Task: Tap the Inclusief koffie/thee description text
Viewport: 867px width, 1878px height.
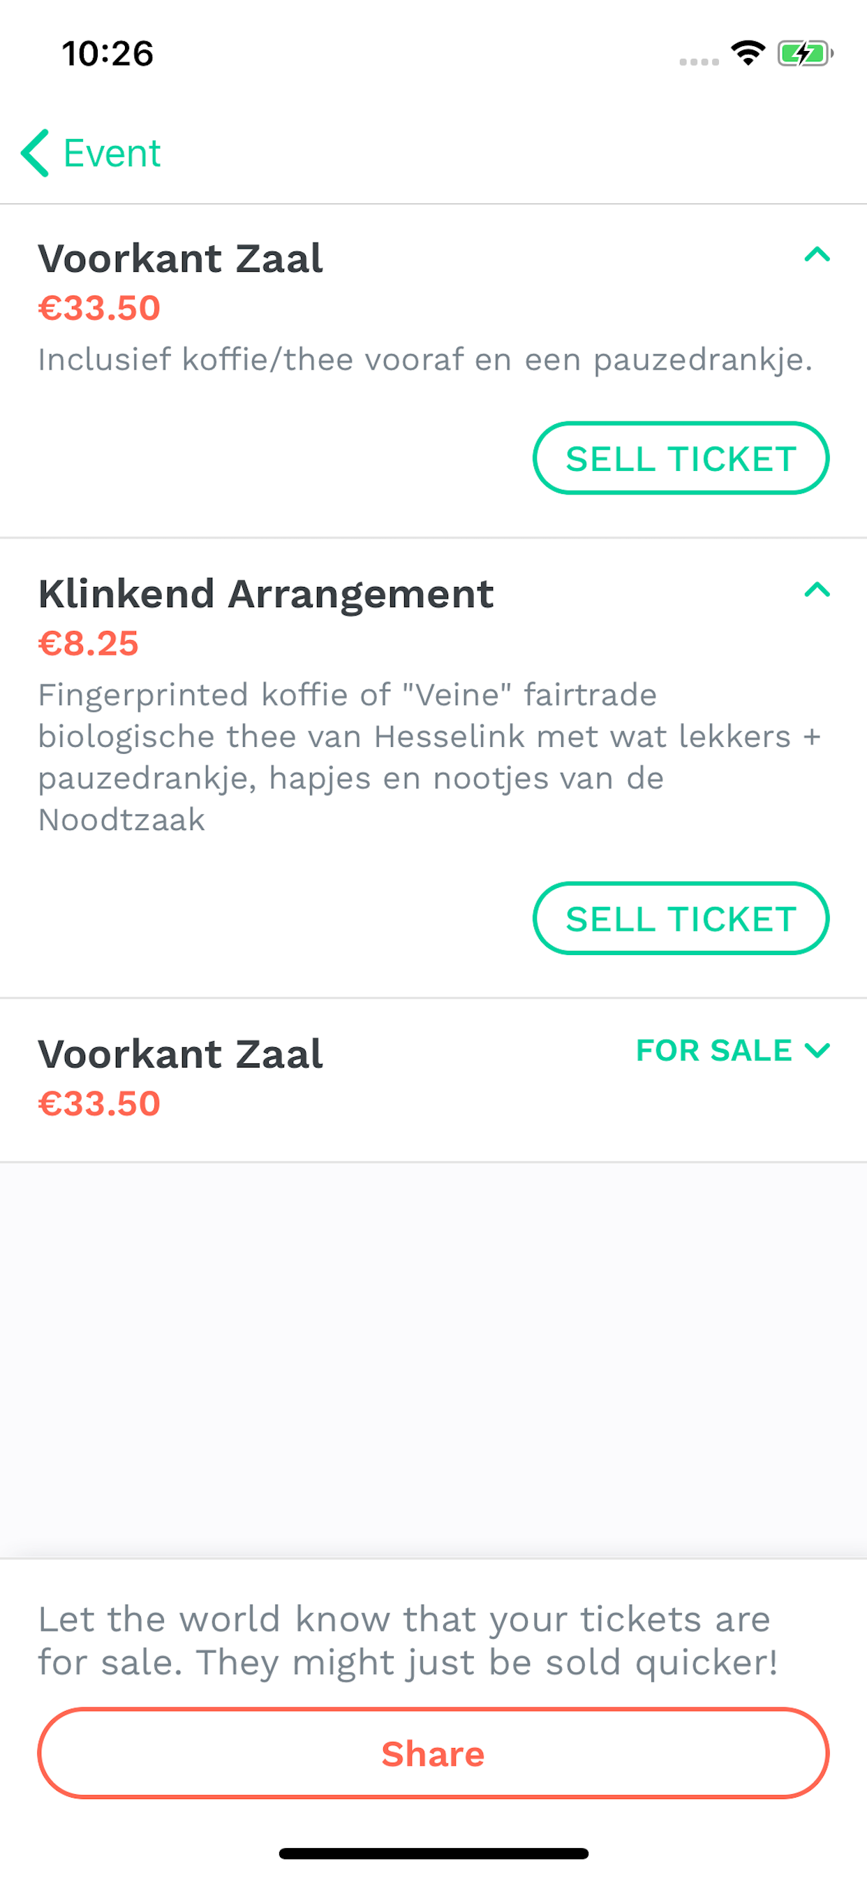Action: 426,360
